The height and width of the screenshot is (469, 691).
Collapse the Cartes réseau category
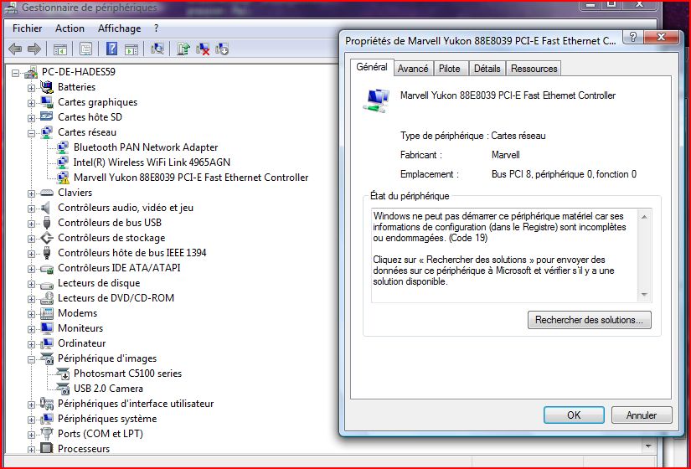pyautogui.click(x=31, y=132)
